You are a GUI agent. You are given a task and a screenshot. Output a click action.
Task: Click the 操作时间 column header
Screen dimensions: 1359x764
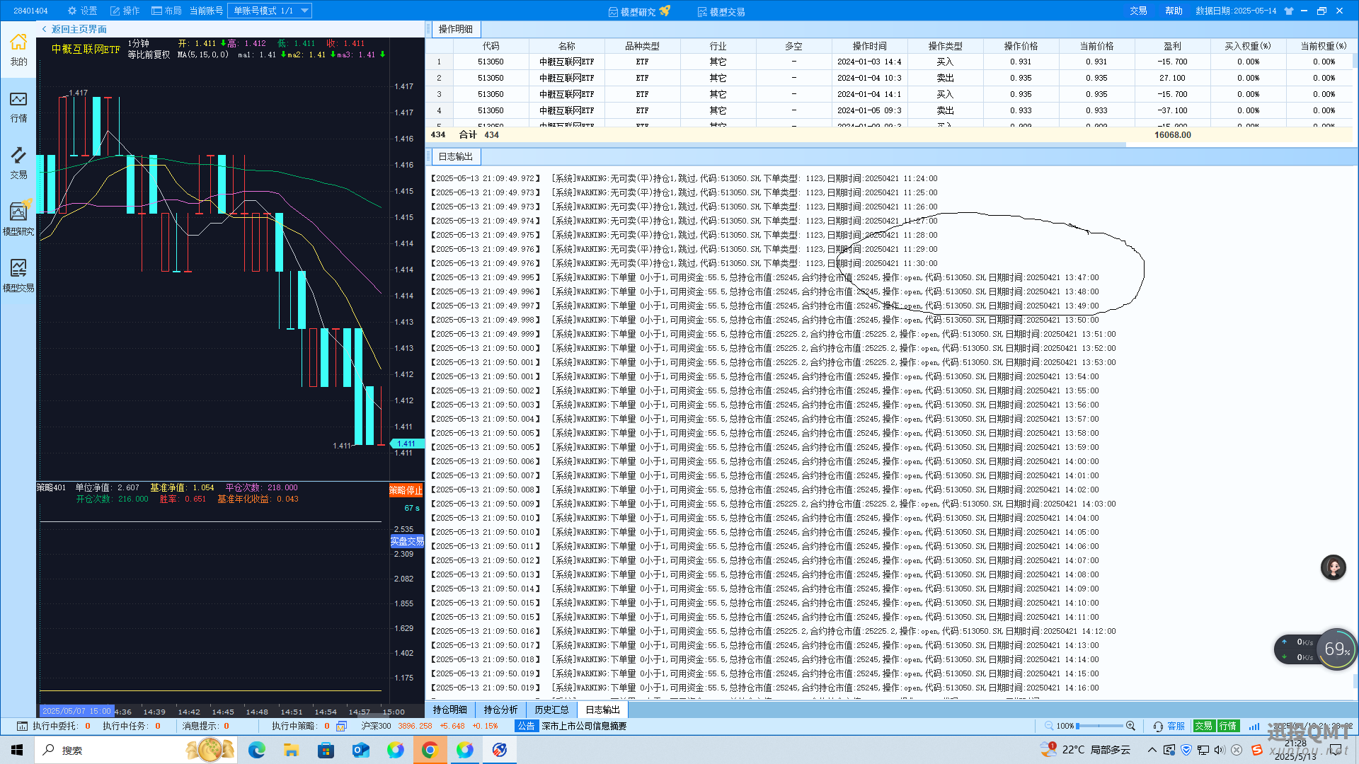869,46
